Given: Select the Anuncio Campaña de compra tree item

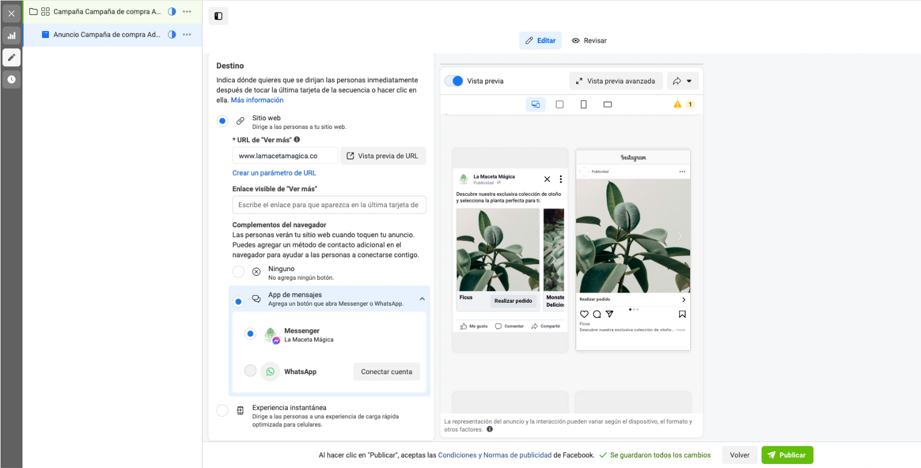Looking at the screenshot, I should (113, 35).
